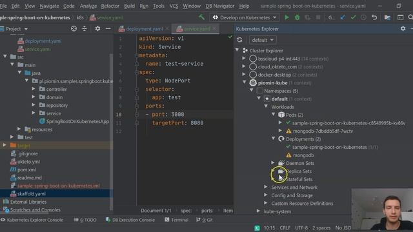The image size is (413, 232).
Task: Open the Show History clock icon
Action: (363, 17)
